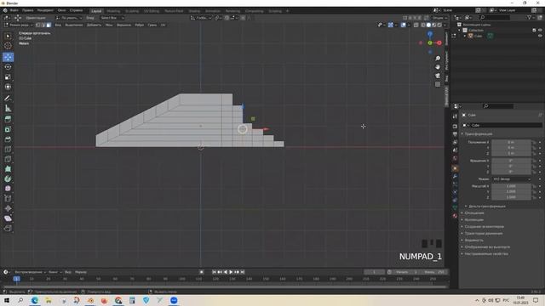Viewport: 545px width, 306px height.
Task: Open the transform orientation dropdown
Action: tap(202, 18)
